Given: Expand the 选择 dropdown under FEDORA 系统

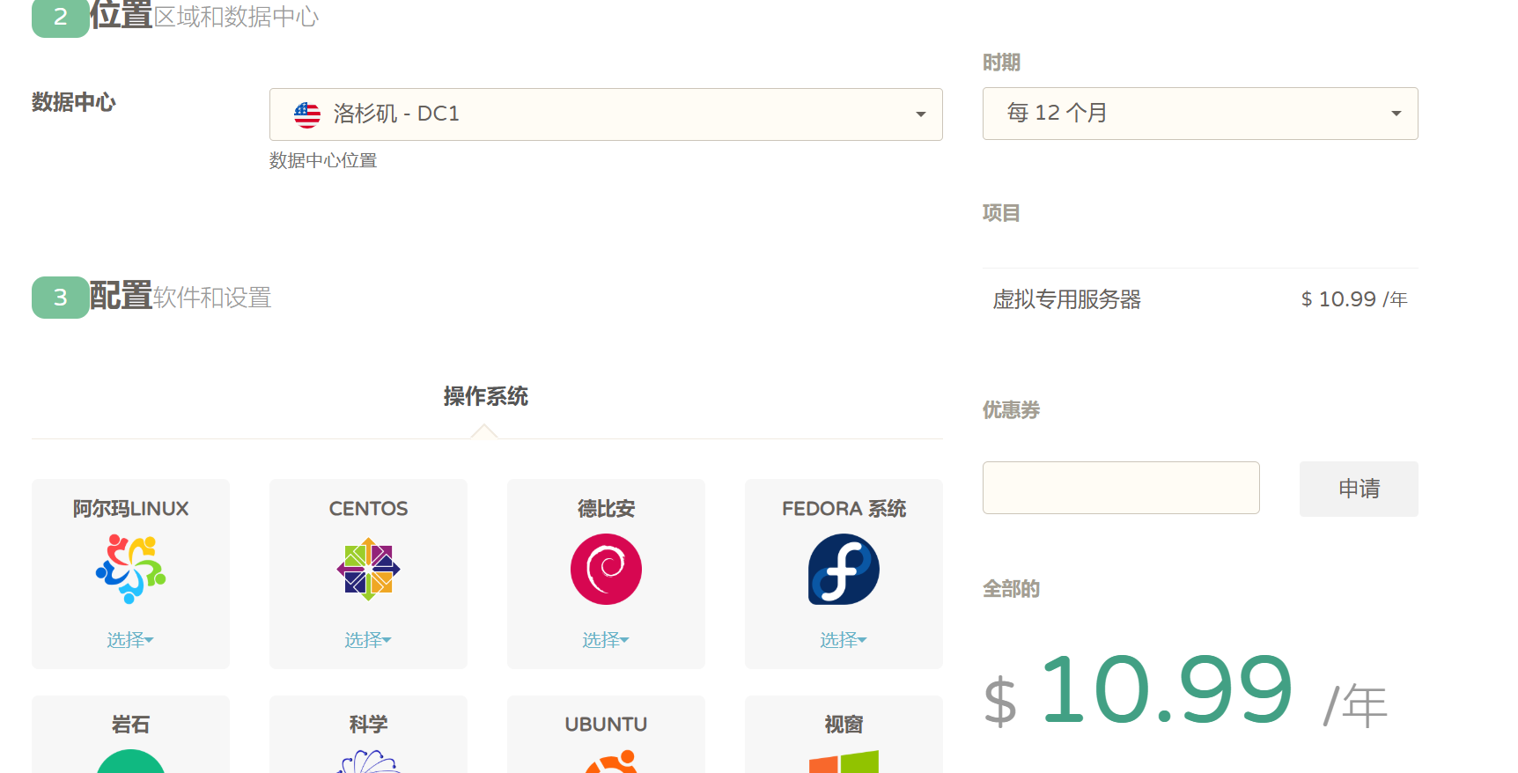Looking at the screenshot, I should [844, 640].
